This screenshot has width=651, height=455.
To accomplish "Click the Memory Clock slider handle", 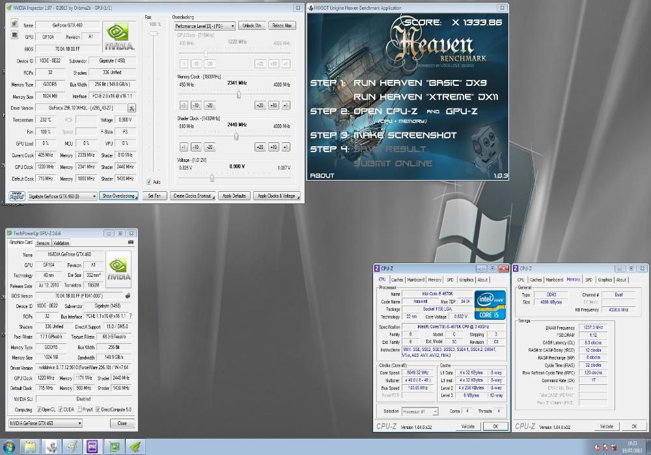I will 239,95.
